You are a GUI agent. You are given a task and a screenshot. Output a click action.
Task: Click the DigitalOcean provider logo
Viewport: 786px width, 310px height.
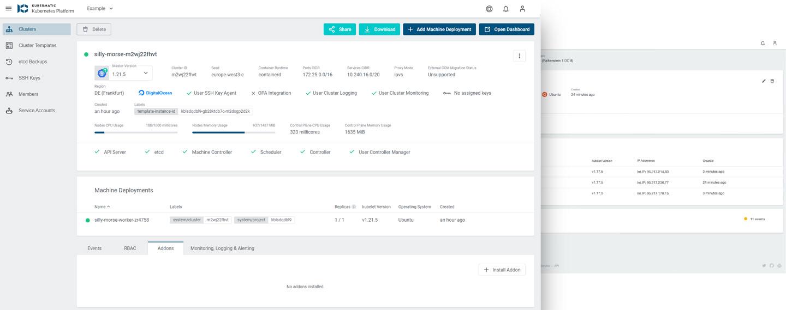(156, 93)
